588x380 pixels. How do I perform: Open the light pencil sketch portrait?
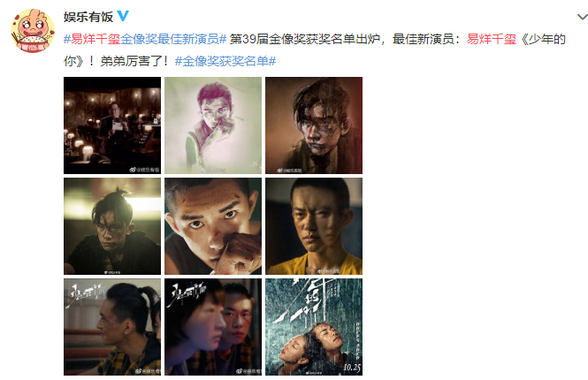pyautogui.click(x=213, y=125)
